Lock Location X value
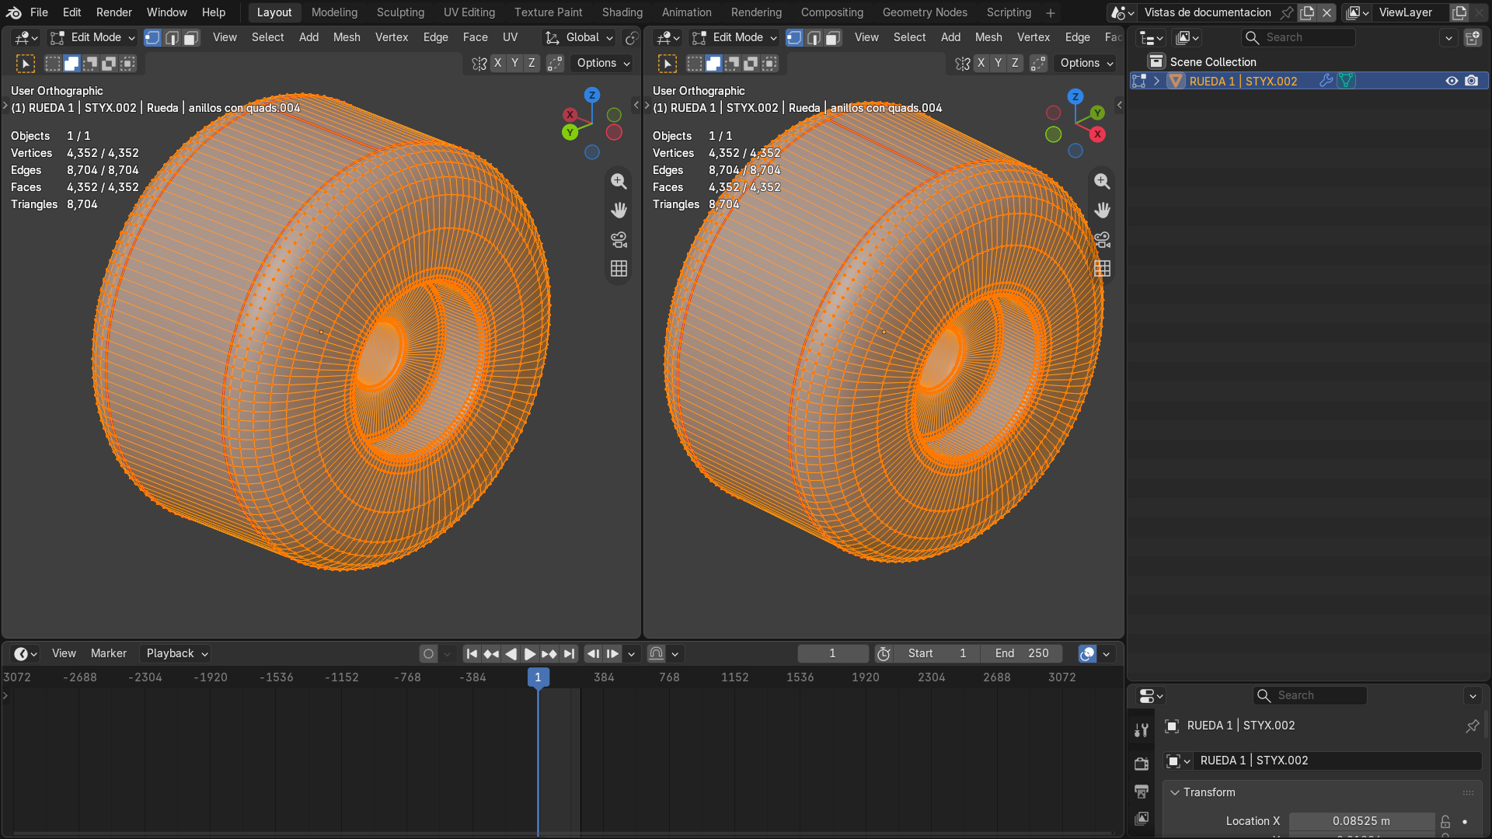 click(1445, 821)
